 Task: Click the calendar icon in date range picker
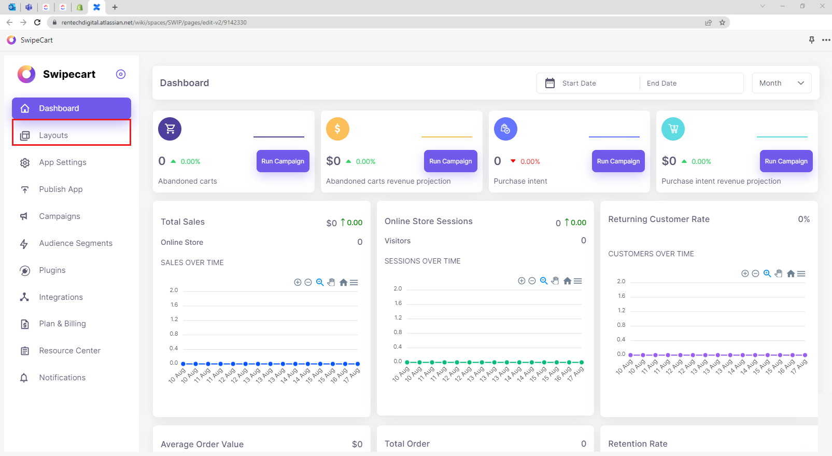(550, 83)
